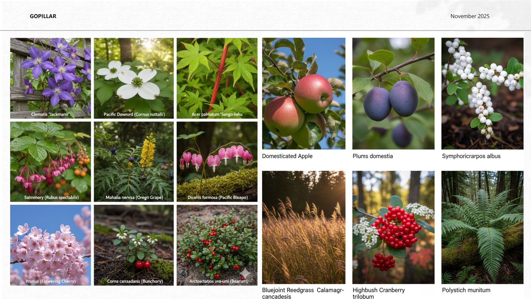This screenshot has height=299, width=531.
Task: Select the Oregon Grape yellow flower image
Action: (134, 162)
